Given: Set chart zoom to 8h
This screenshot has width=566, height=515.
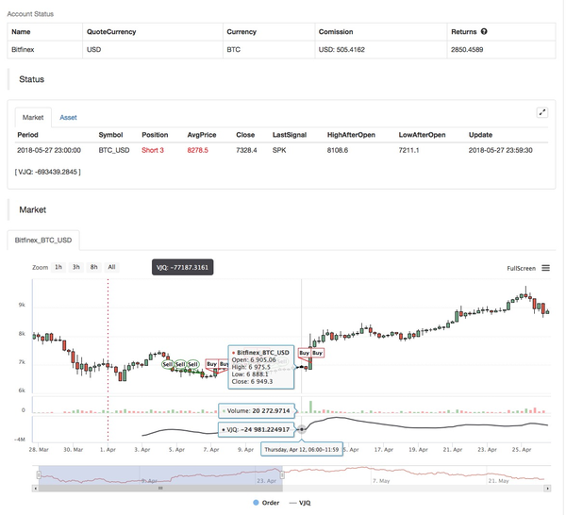Looking at the screenshot, I should [x=94, y=268].
